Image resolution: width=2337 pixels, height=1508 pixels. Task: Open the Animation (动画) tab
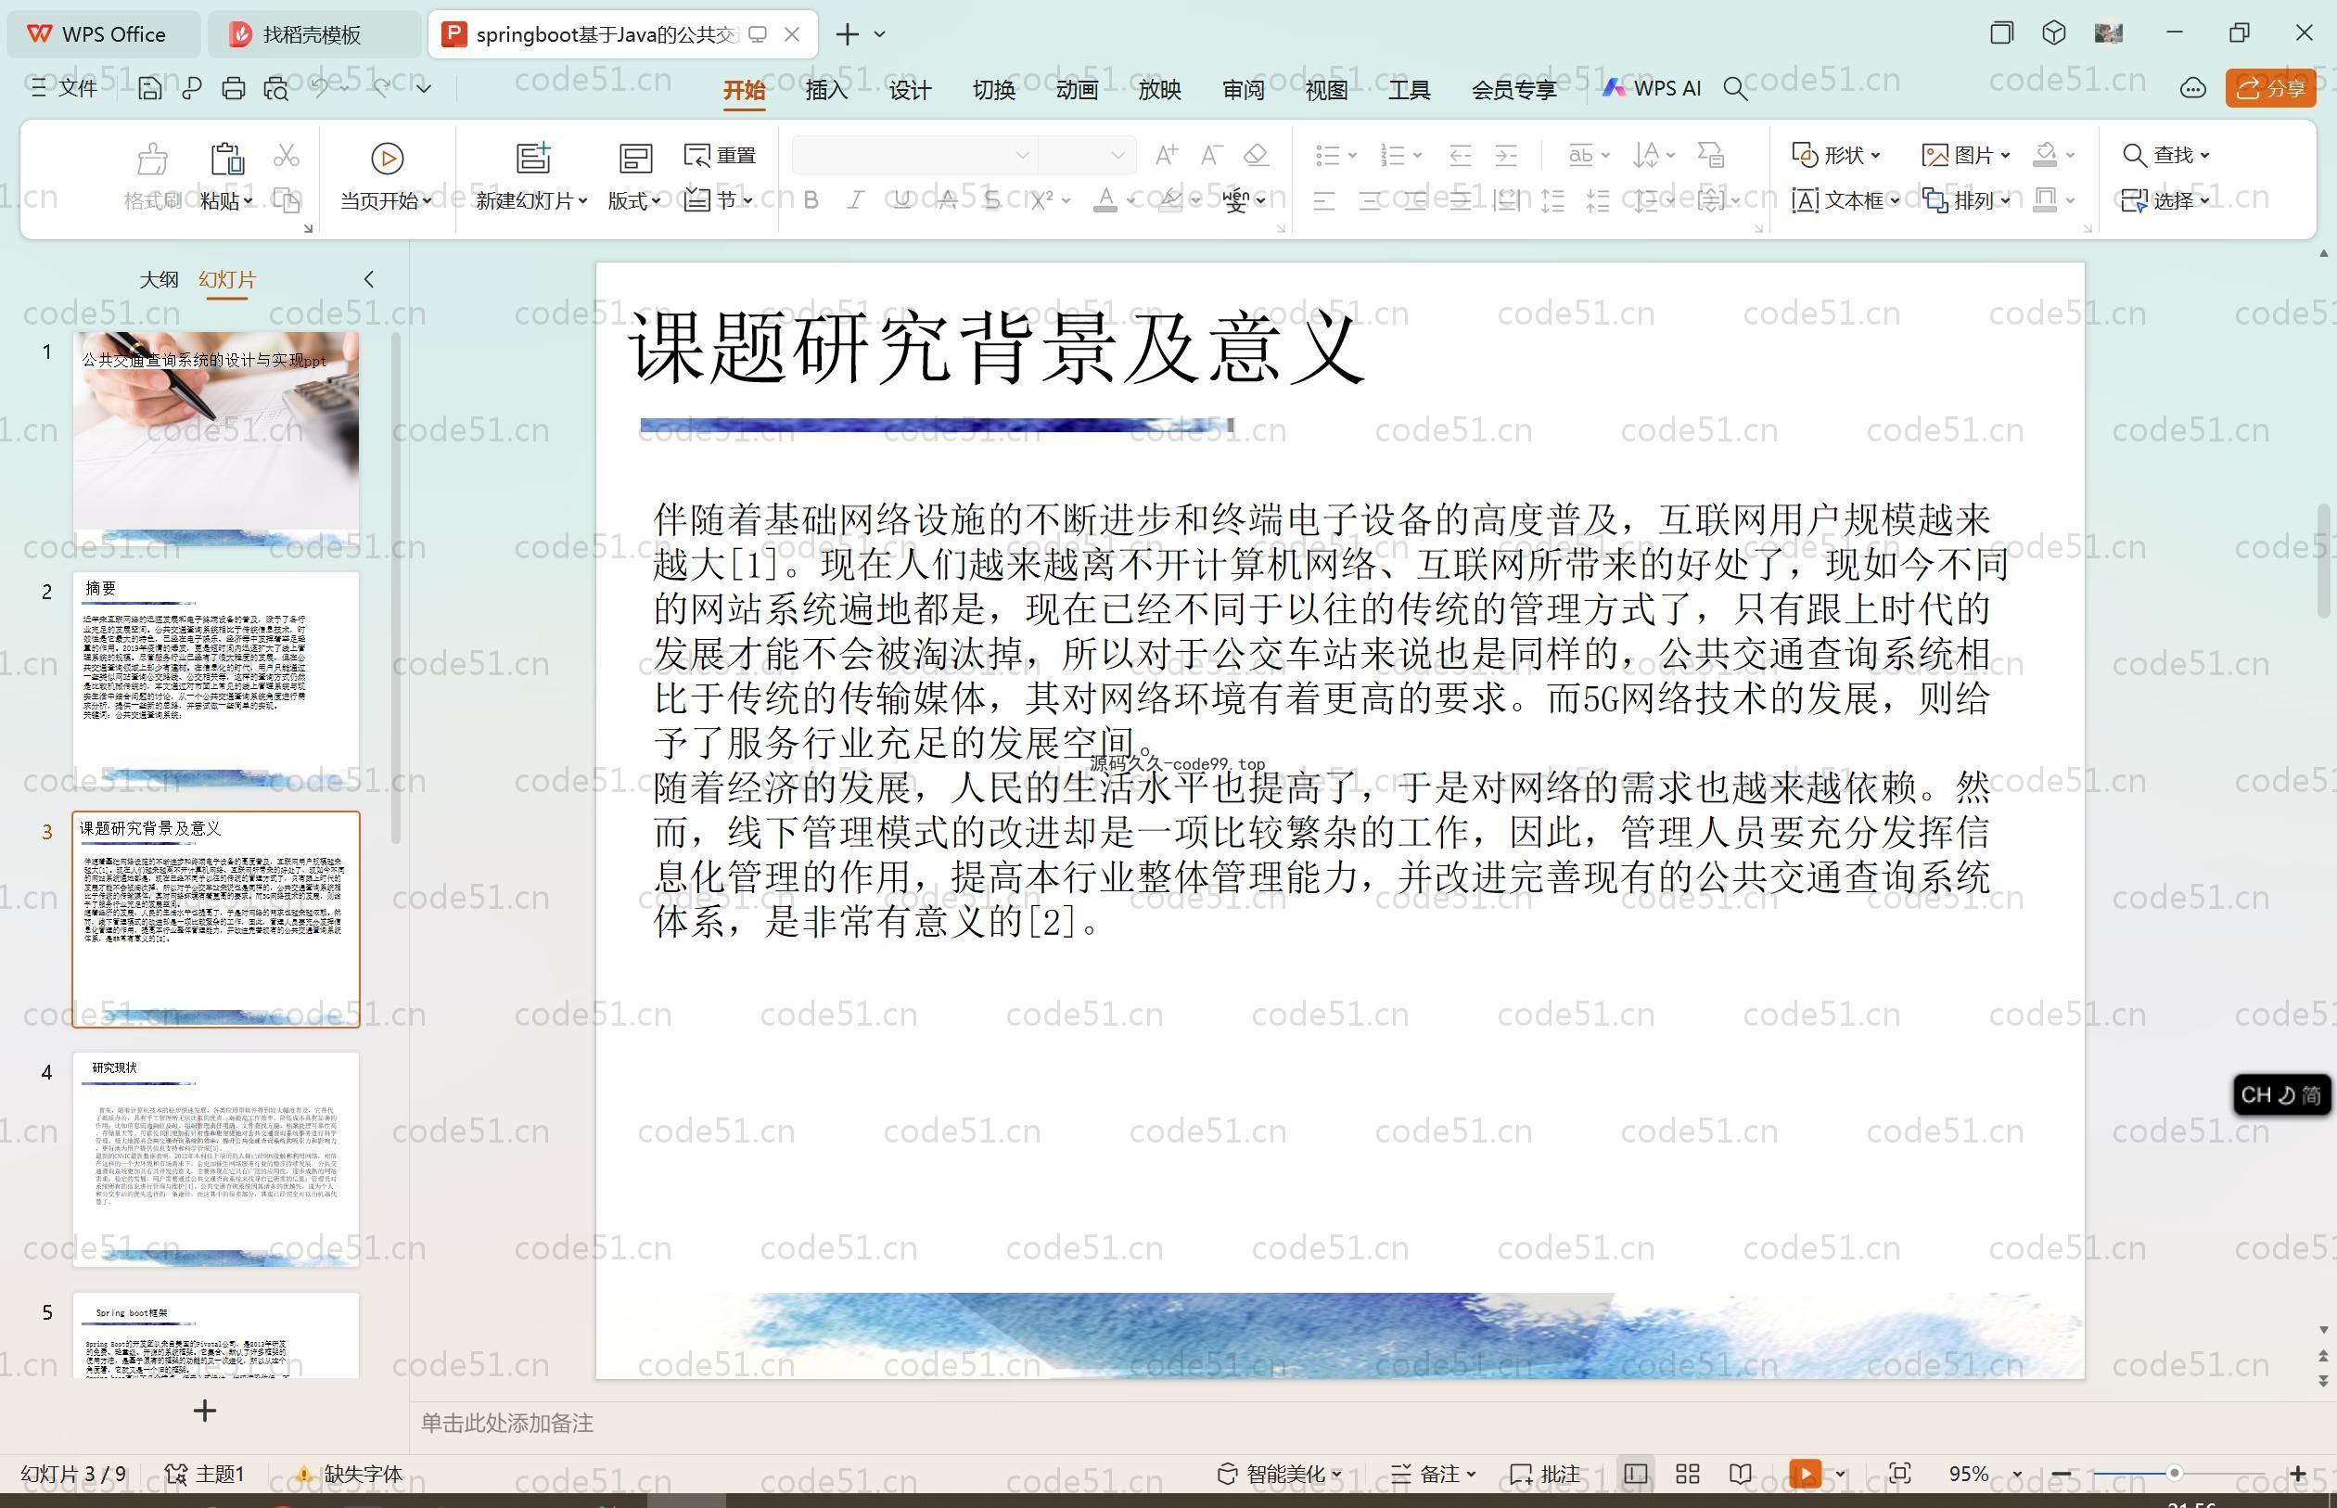1076,90
